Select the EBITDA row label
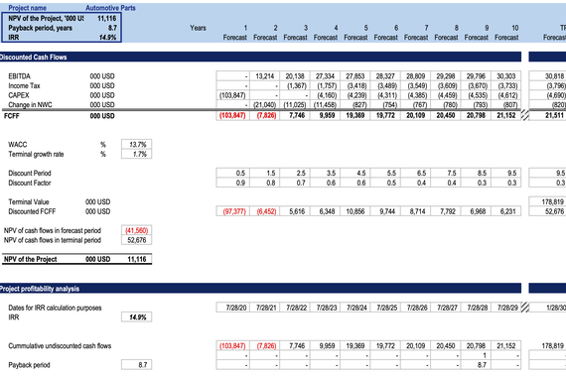 (20, 76)
